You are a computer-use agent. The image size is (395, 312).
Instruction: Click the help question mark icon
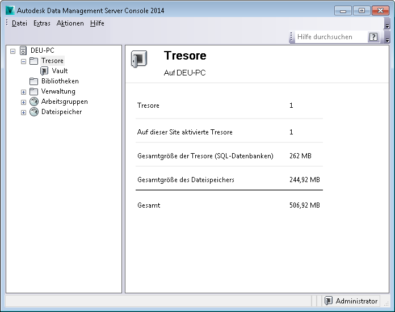coord(373,37)
